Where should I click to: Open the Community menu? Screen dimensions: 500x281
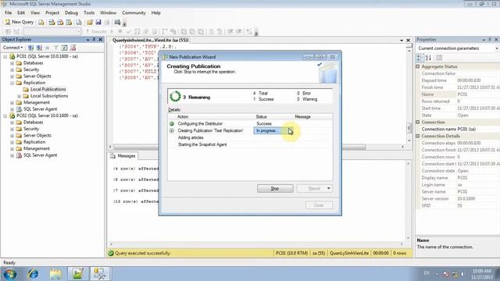[x=134, y=12]
